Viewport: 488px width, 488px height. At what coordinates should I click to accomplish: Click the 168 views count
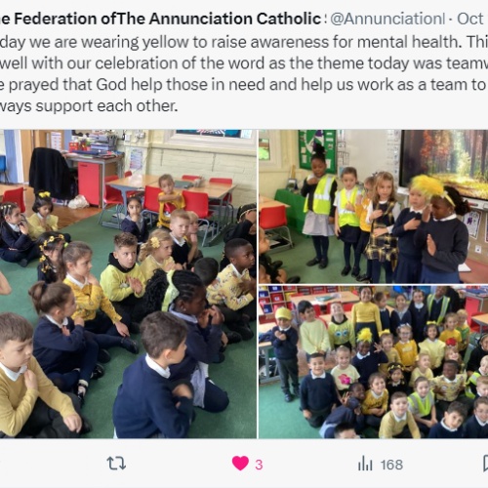[391, 465]
